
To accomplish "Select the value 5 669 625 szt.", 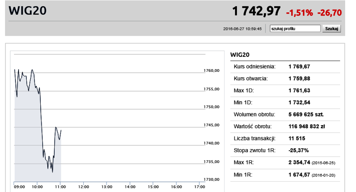I will (x=306, y=115).
